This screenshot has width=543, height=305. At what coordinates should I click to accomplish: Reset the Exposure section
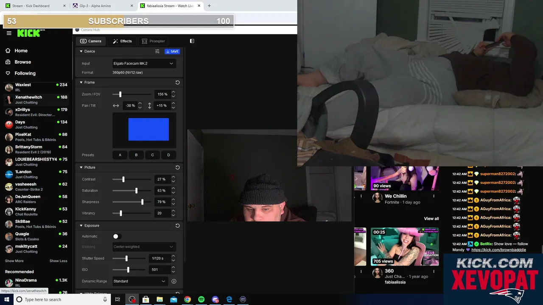(177, 226)
